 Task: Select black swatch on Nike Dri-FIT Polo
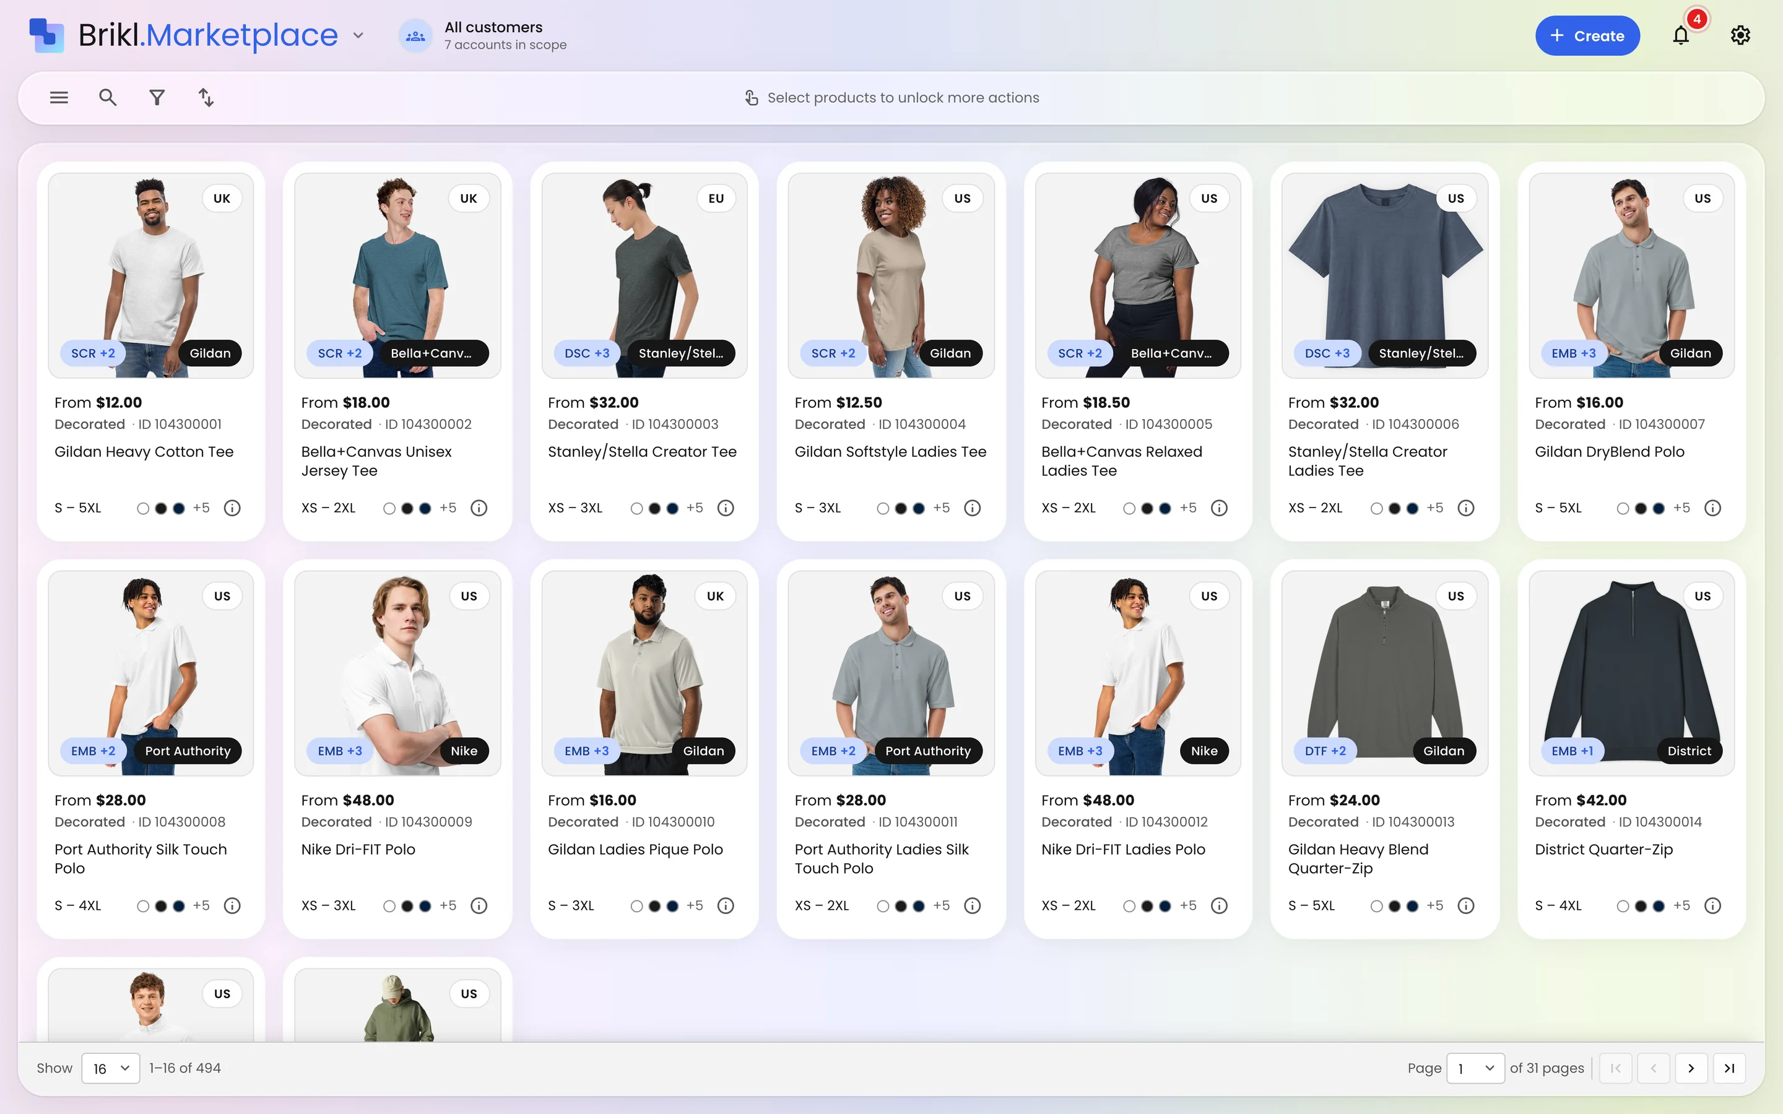click(407, 906)
